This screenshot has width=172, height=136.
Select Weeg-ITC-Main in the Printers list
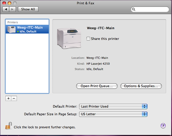tap(27, 29)
